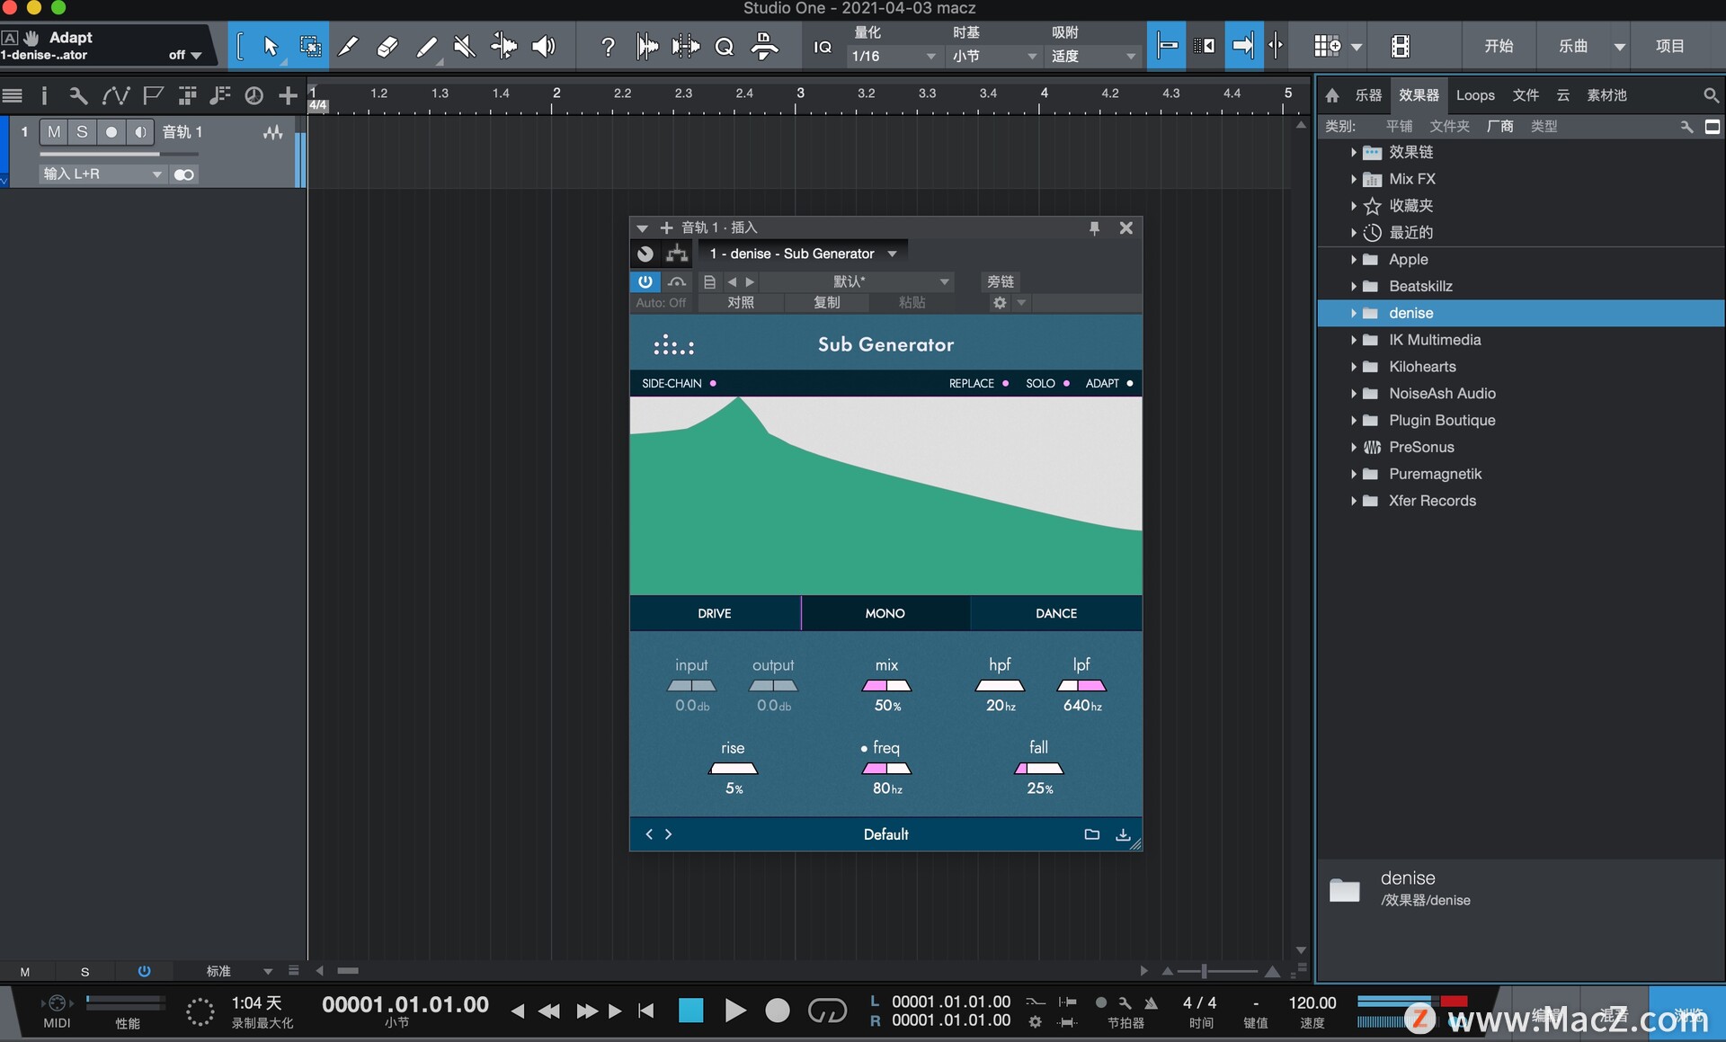Click the 乐曲 song button
The width and height of the screenshot is (1726, 1042).
(x=1572, y=46)
